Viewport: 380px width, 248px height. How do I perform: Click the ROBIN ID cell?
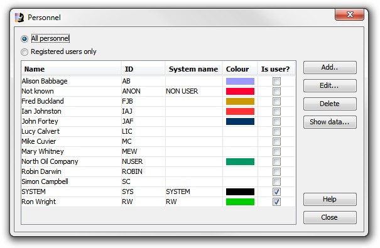143,171
